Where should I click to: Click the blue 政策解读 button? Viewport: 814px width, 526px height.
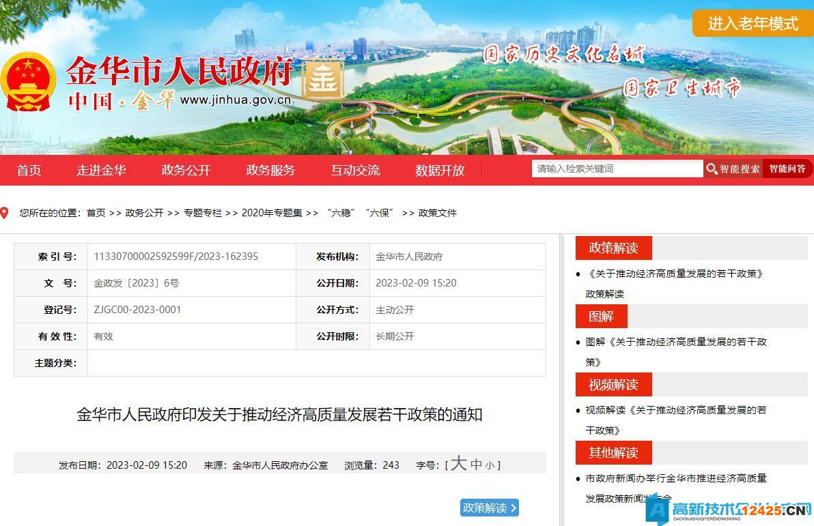(488, 508)
